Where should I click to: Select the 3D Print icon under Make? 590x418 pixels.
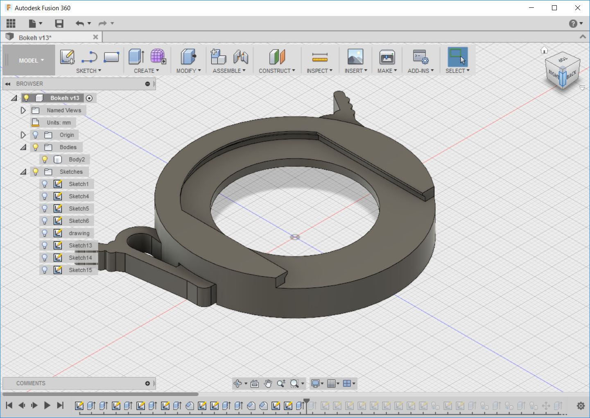[387, 57]
